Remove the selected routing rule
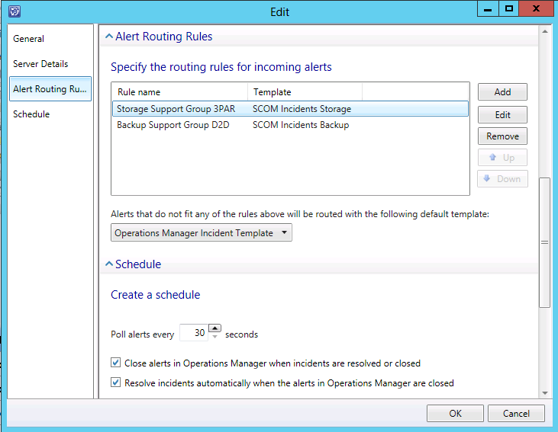This screenshot has width=558, height=432. 502,136
